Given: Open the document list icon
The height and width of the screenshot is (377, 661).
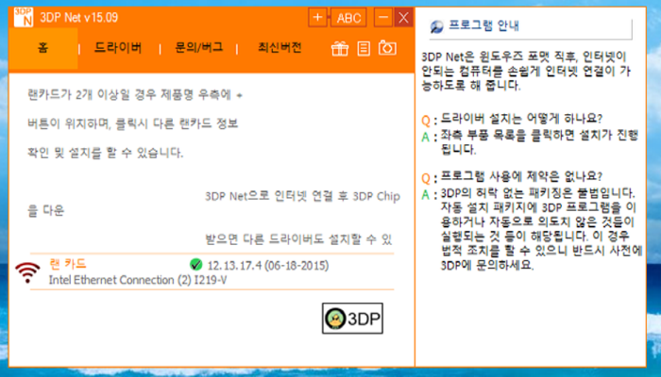Looking at the screenshot, I should (x=364, y=48).
